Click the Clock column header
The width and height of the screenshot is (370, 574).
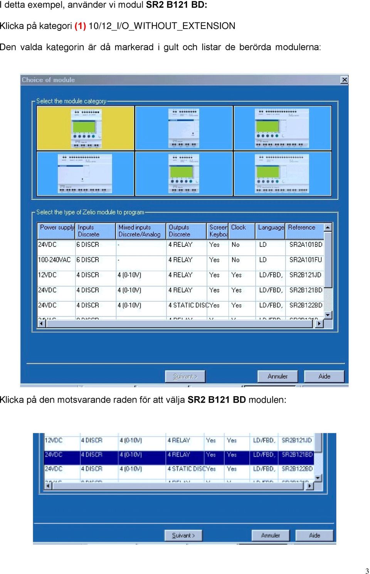point(242,231)
